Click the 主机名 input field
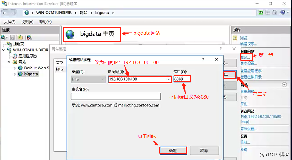The width and height of the screenshot is (292, 160). [x=116, y=96]
